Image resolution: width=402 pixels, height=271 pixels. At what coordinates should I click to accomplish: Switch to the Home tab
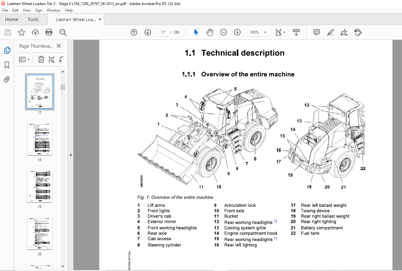point(12,19)
